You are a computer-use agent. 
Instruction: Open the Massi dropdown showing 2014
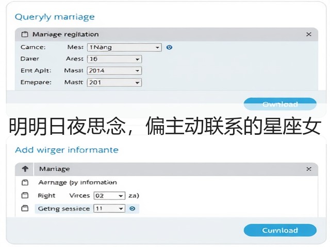click(114, 71)
